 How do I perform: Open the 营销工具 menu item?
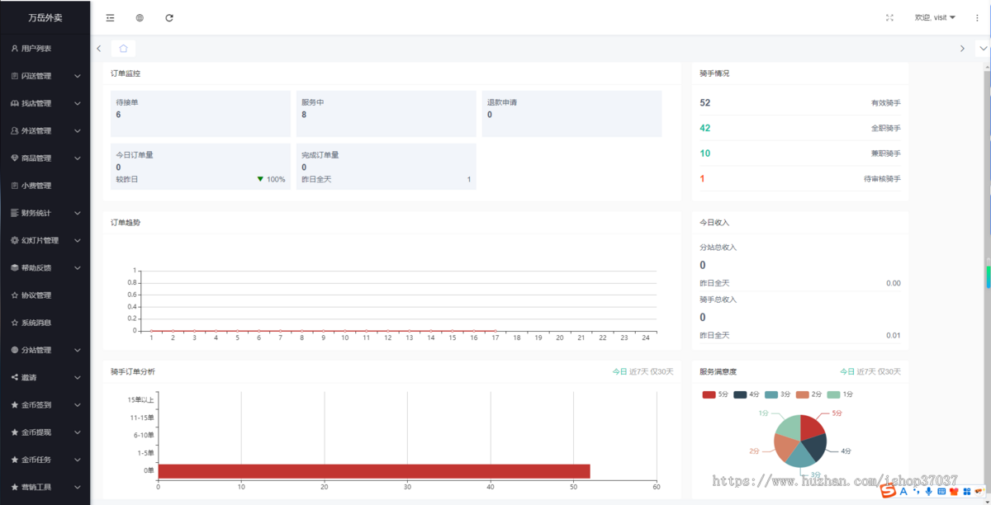45,487
